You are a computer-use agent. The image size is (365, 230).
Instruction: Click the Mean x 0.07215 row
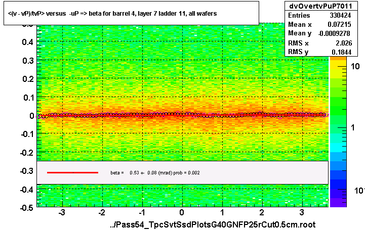(321, 24)
